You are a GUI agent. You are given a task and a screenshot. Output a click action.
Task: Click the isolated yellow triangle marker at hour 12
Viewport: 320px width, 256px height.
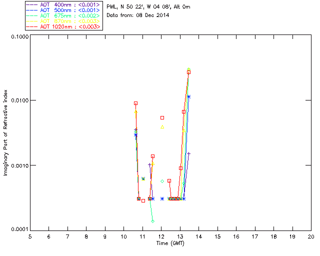(x=162, y=127)
